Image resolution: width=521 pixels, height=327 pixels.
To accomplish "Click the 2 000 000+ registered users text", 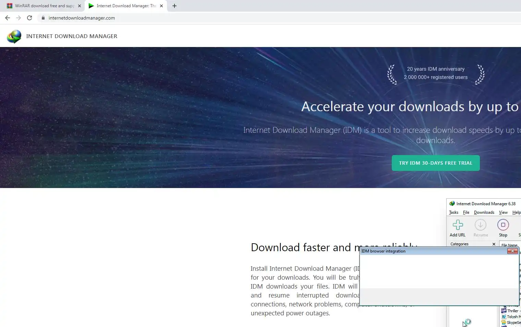I will pyautogui.click(x=436, y=77).
